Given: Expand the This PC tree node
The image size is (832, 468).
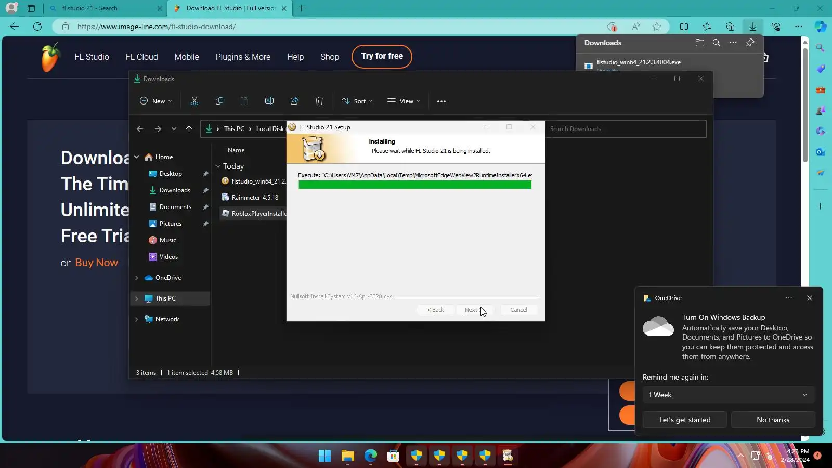Looking at the screenshot, I should (x=137, y=298).
